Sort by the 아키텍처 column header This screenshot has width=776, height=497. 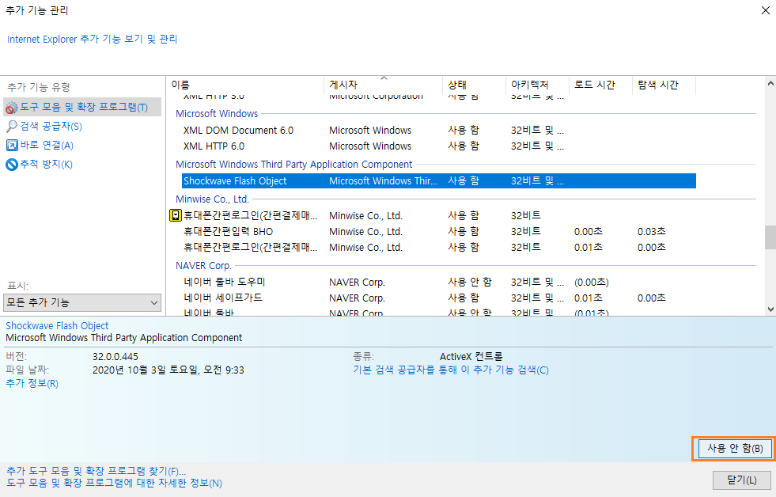point(537,85)
